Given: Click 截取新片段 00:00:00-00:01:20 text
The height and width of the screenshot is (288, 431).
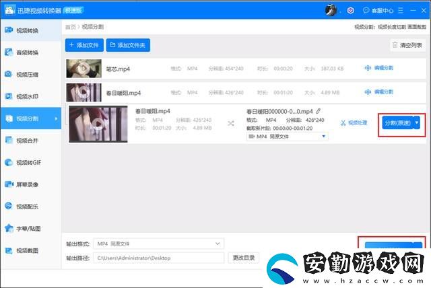Looking at the screenshot, I should [279, 129].
